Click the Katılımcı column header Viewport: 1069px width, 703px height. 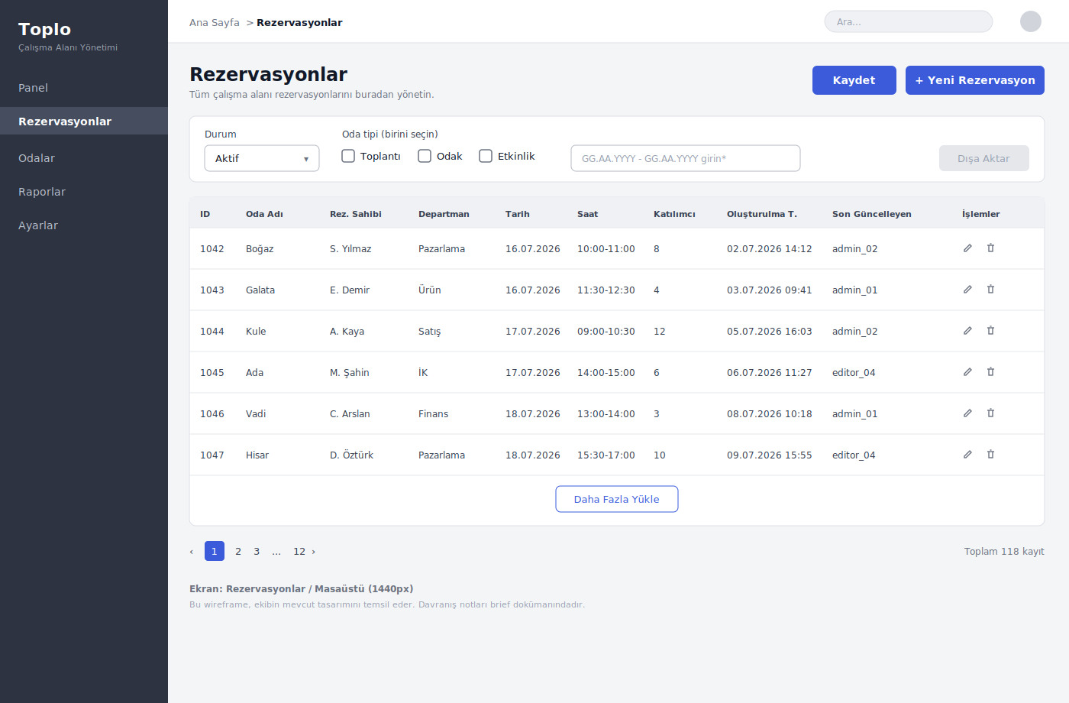[x=674, y=214]
